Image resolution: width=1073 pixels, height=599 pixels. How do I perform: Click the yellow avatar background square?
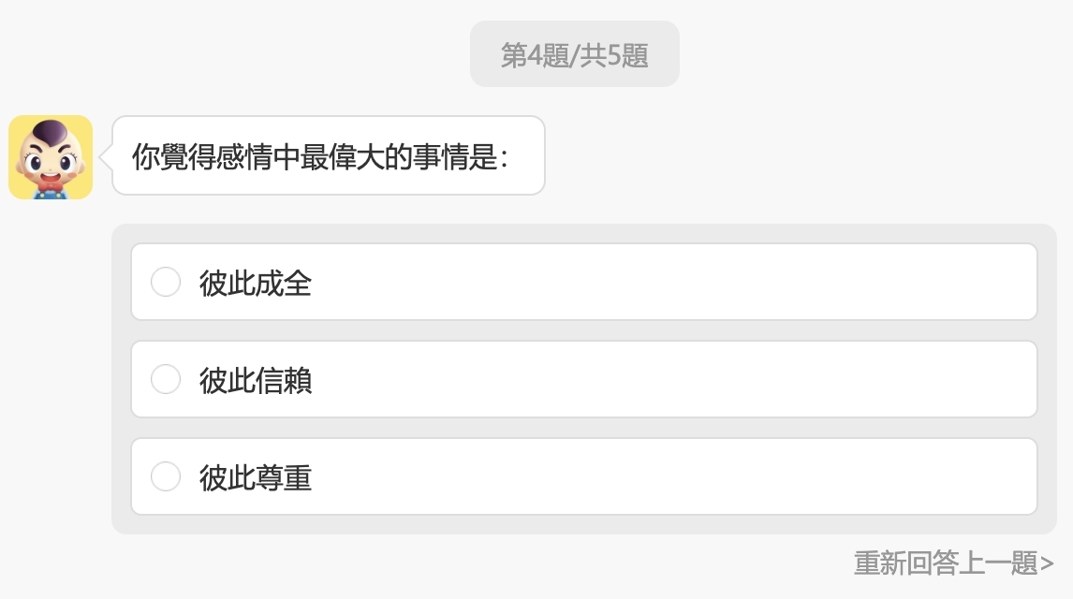[x=51, y=156]
